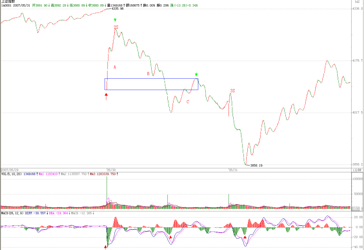Select the 3S sell point label

tap(232, 90)
